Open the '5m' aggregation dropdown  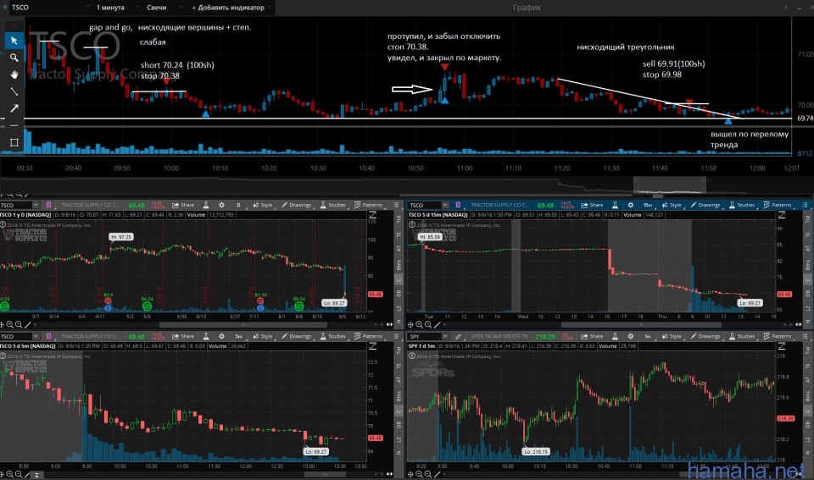[x=239, y=336]
